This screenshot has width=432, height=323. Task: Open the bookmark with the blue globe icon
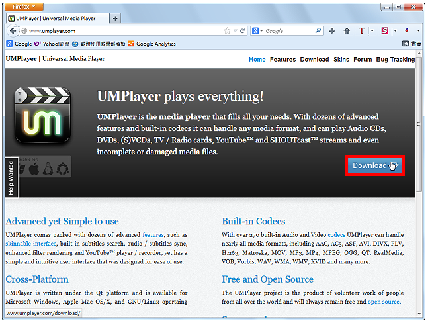click(x=99, y=44)
